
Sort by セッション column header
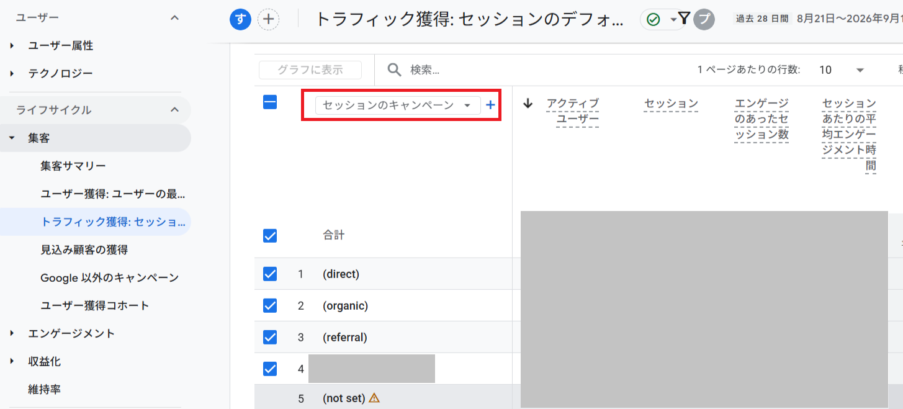click(x=671, y=104)
